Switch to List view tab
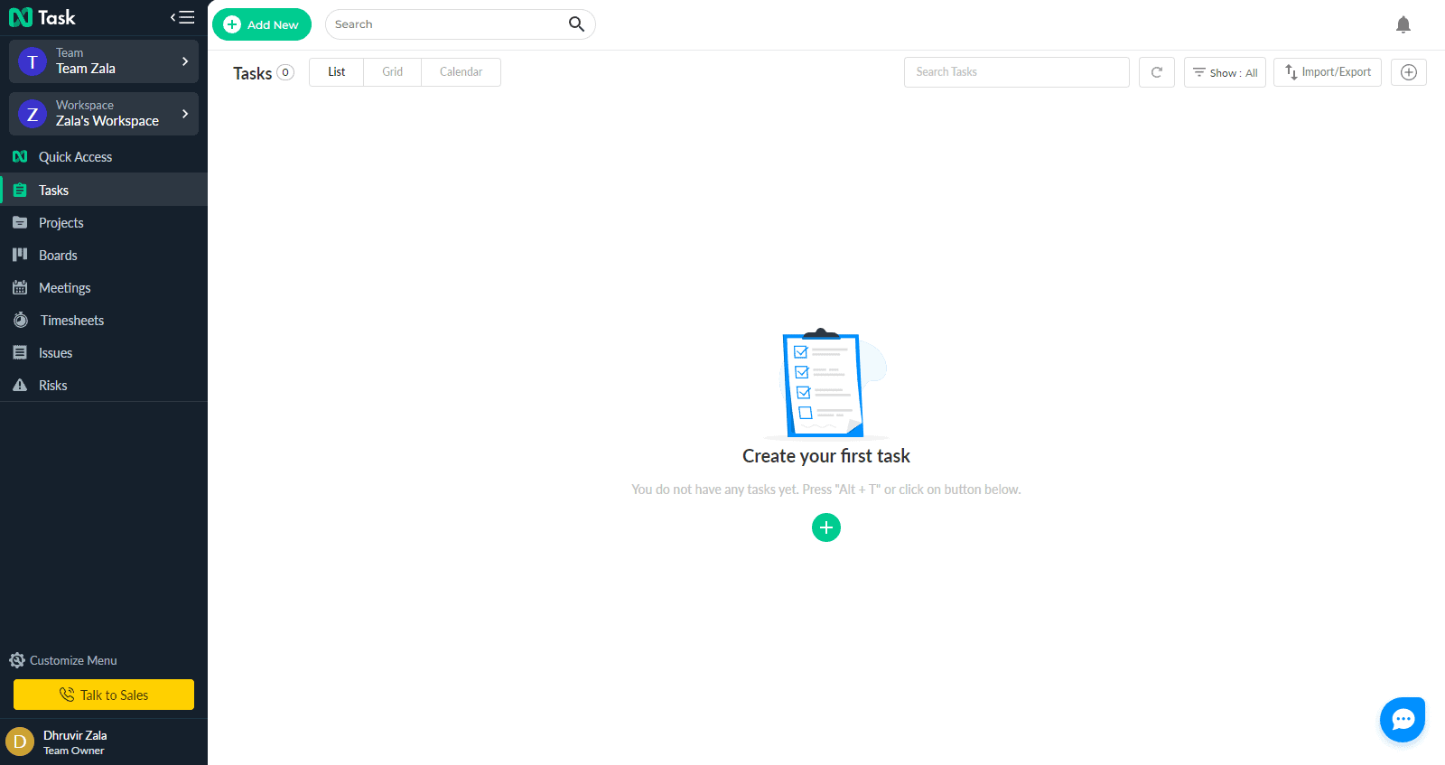Viewport: 1445px width, 765px height. 336,72
